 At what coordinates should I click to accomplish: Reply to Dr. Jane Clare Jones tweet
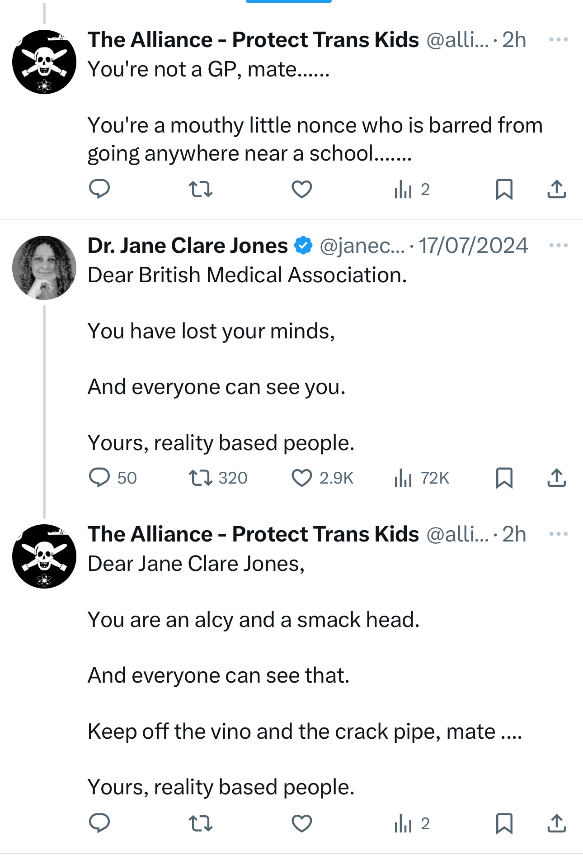(99, 478)
